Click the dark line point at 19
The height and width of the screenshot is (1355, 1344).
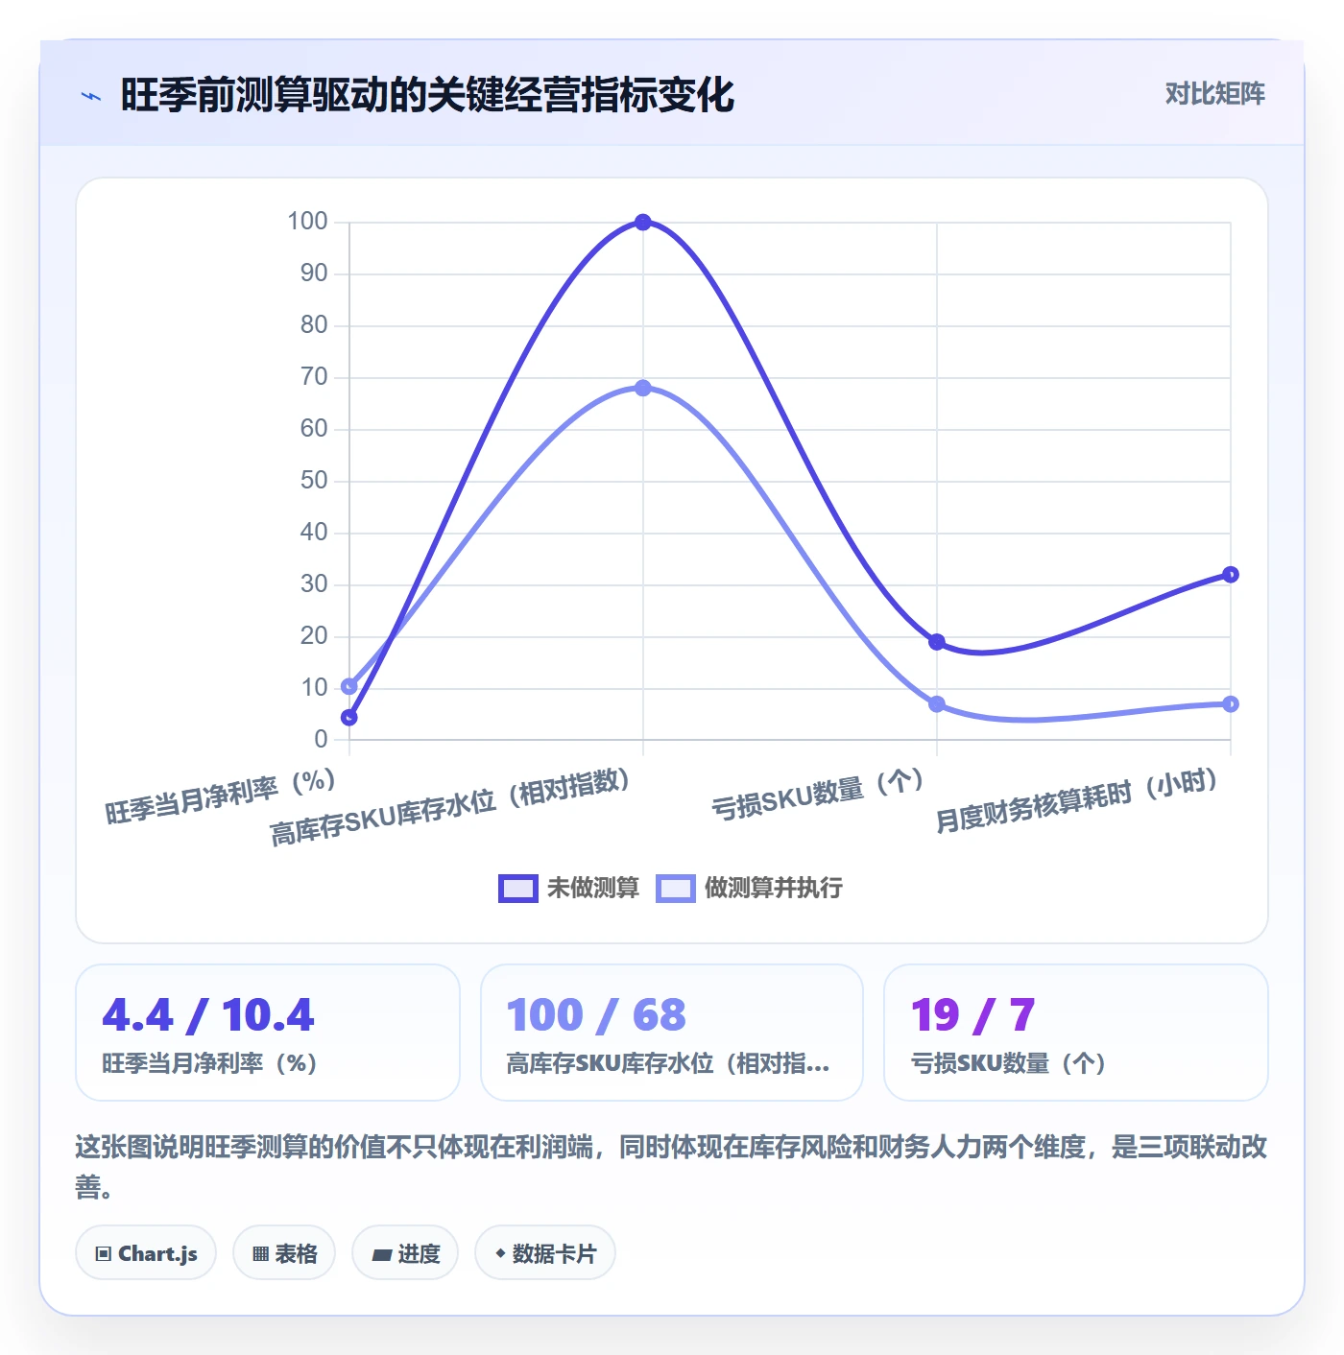[937, 642]
